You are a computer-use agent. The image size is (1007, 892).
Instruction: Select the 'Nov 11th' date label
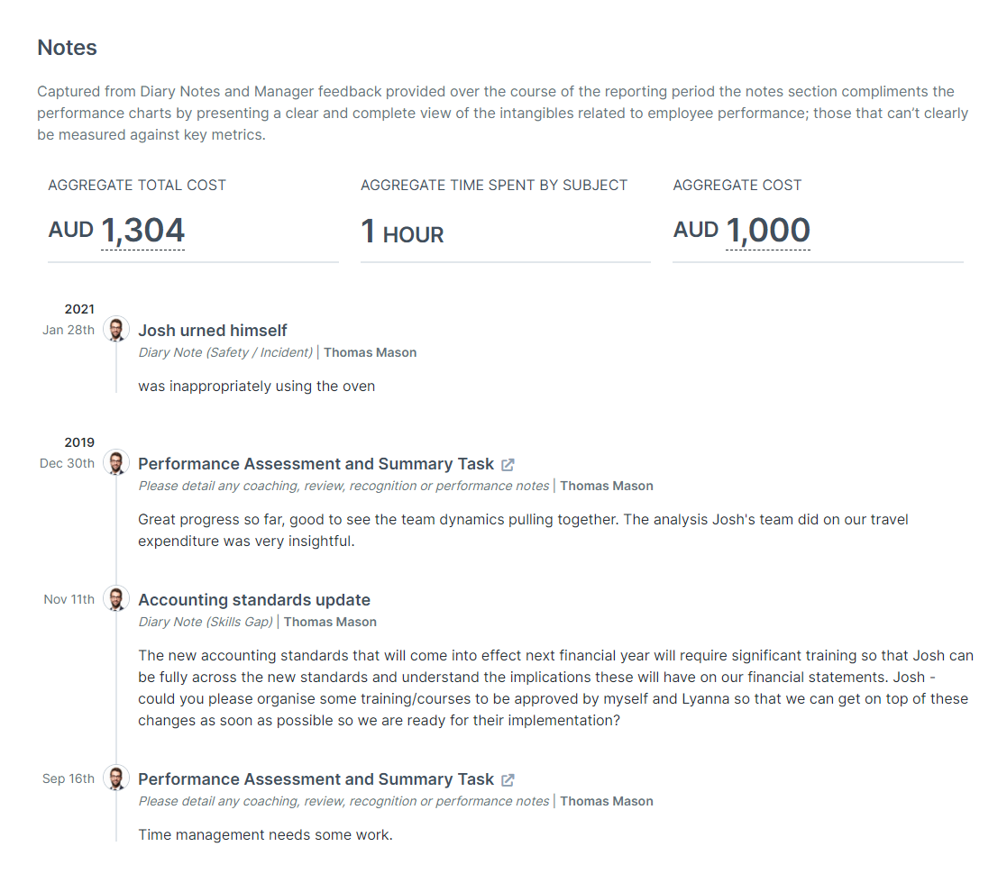tap(69, 598)
